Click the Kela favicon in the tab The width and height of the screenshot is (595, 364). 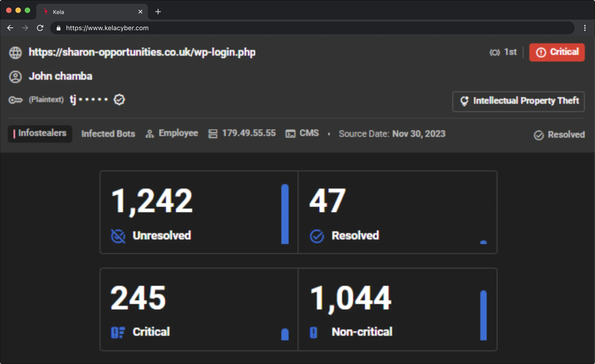coord(46,12)
